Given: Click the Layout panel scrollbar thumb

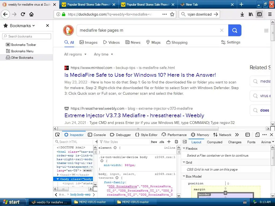Looking at the screenshot, I should [273, 158].
